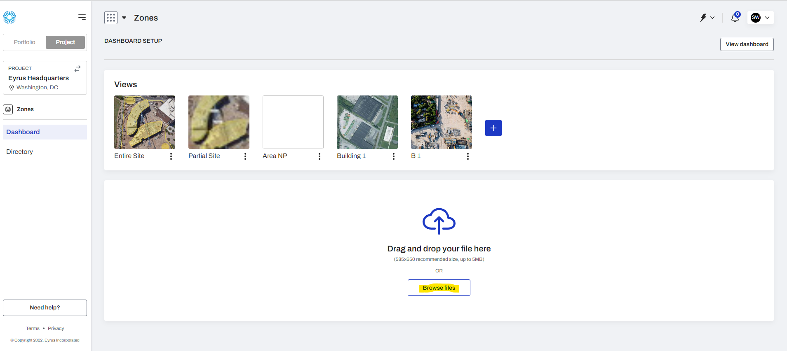Click the Zones page title
Screen dimensions: 787x351
[x=146, y=18]
